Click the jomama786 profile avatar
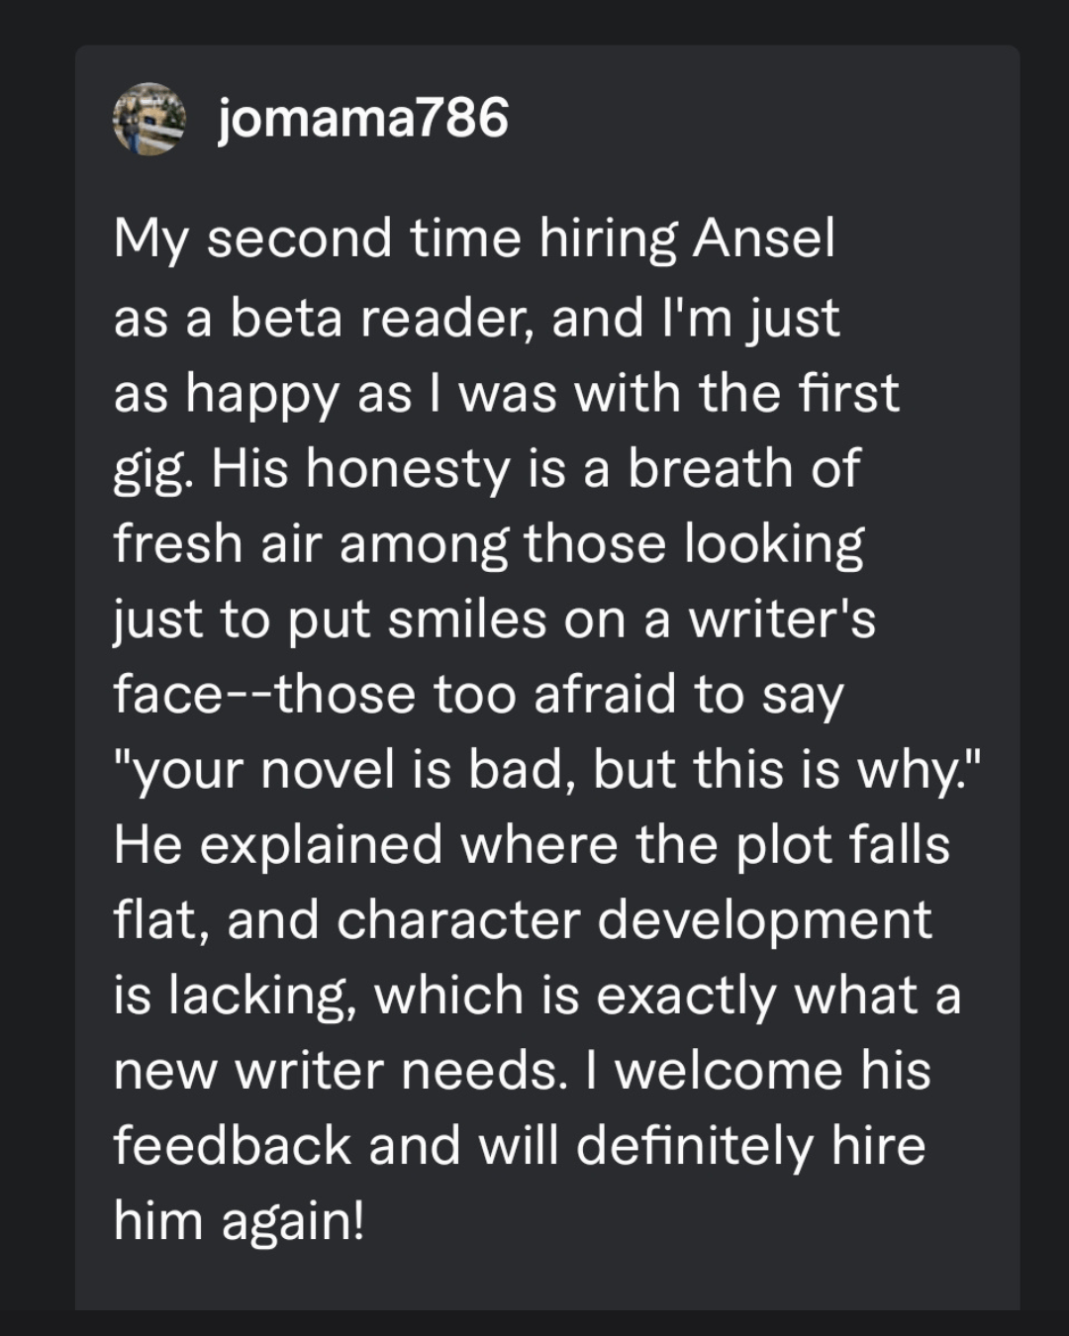Image resolution: width=1069 pixels, height=1336 pixels. [149, 119]
